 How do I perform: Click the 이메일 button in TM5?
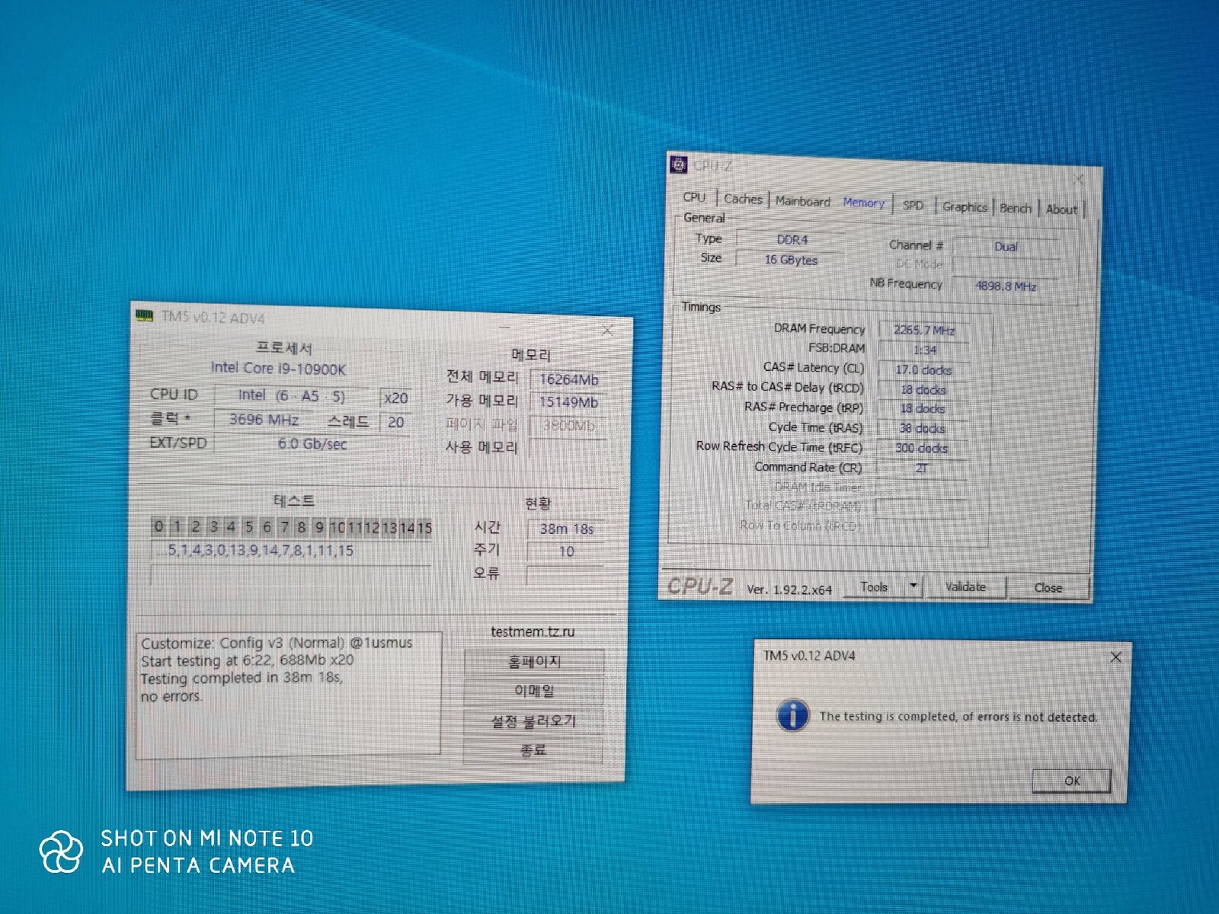click(x=534, y=691)
